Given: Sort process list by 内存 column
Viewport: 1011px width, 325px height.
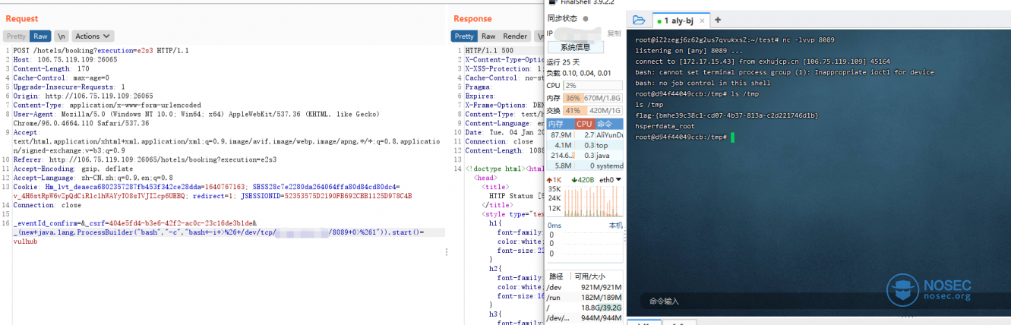Looking at the screenshot, I should [559, 124].
